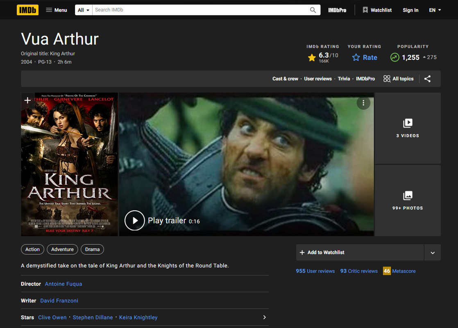This screenshot has height=328, width=458.
Task: Click the IMDb logo
Action: 27,10
